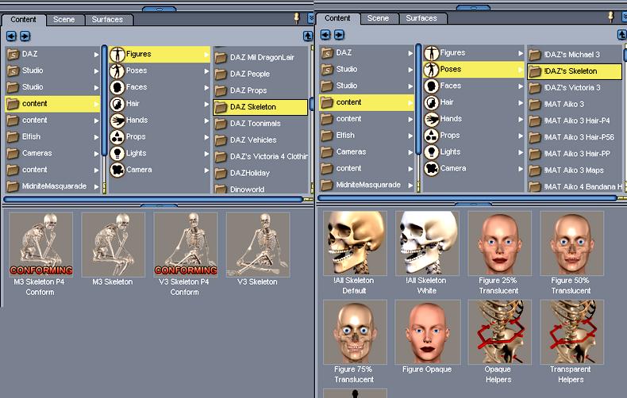Screen dimensions: 627x398
Task: Open the DAZ Toonimals folder
Action: [260, 124]
